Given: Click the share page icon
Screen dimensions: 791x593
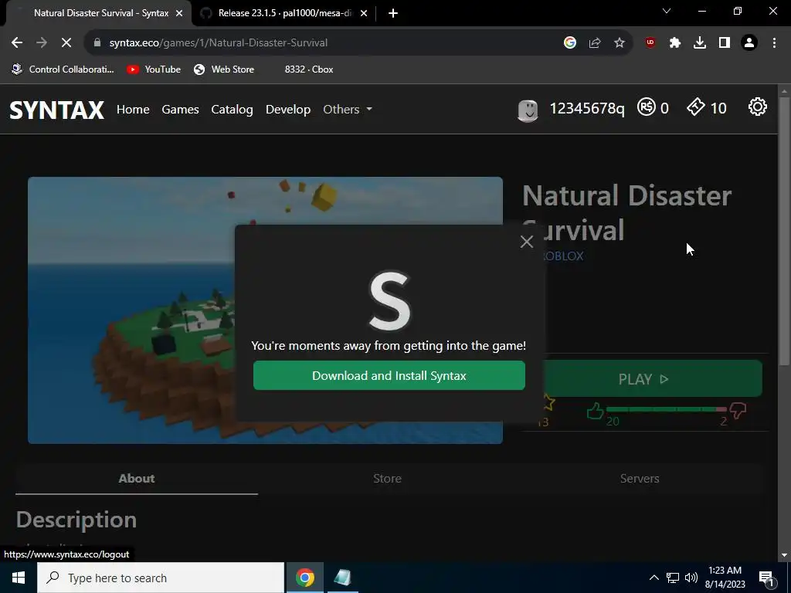Looking at the screenshot, I should (595, 43).
